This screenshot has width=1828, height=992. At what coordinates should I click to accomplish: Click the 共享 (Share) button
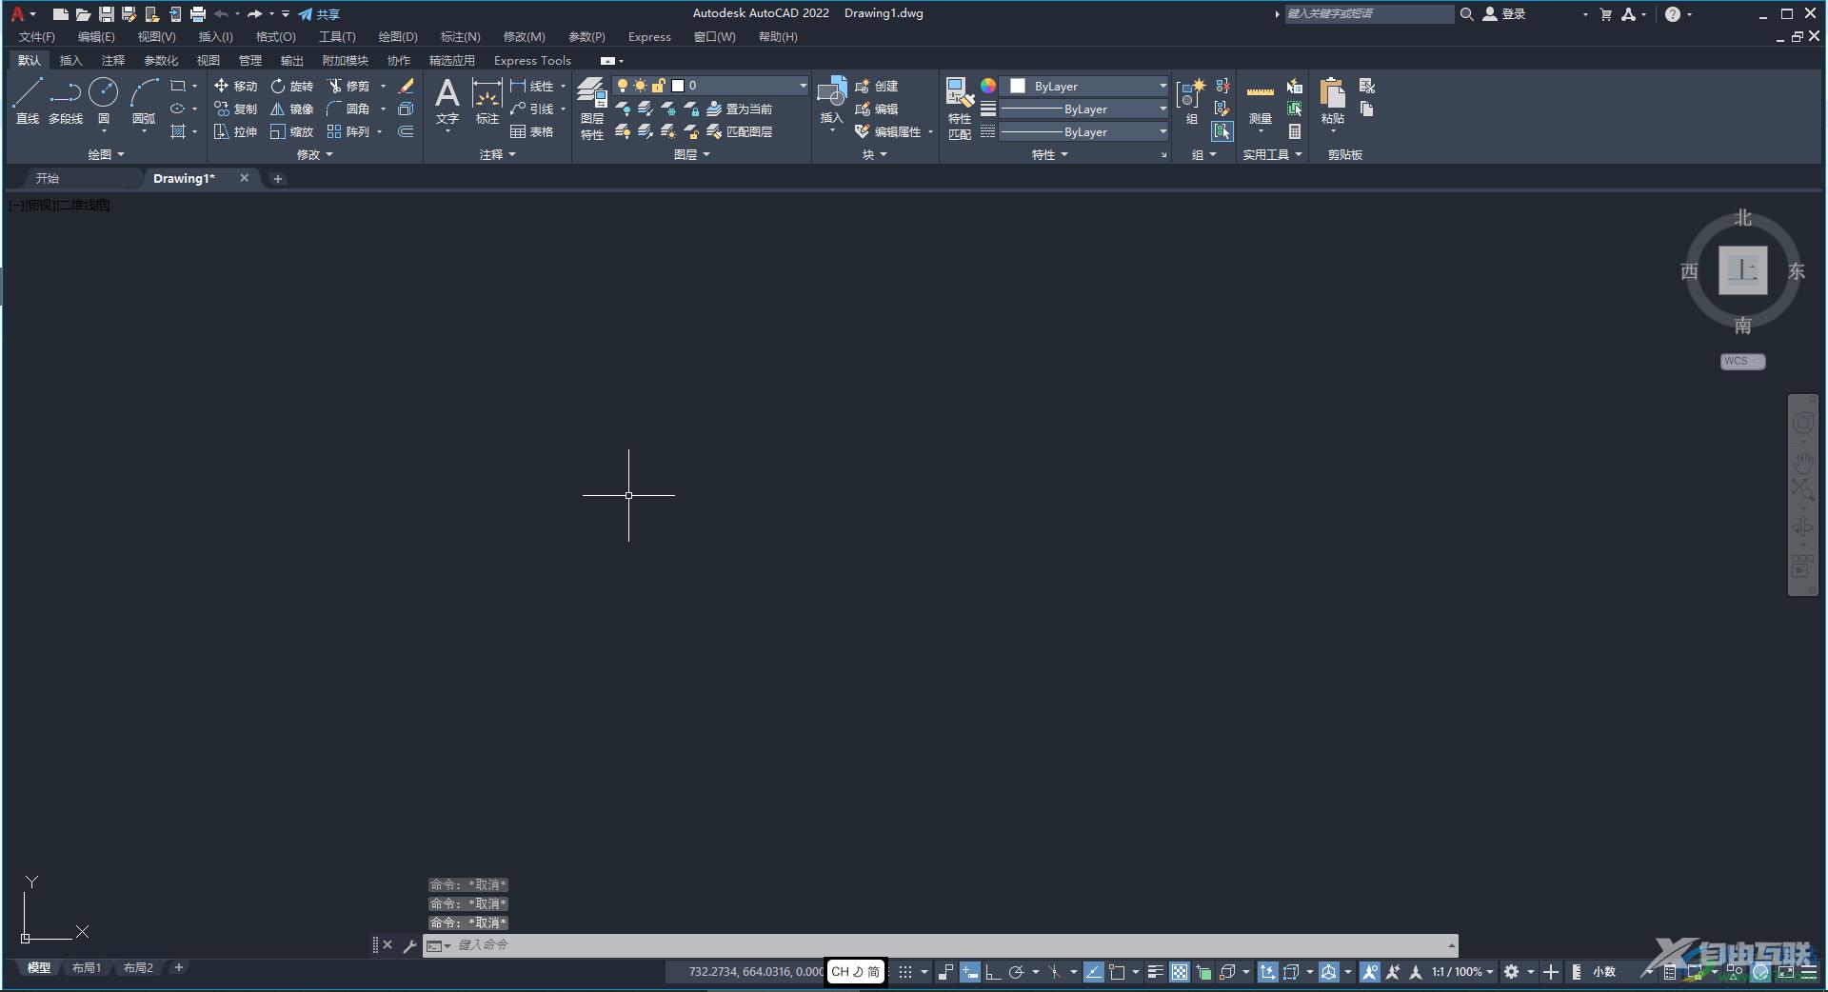point(319,14)
